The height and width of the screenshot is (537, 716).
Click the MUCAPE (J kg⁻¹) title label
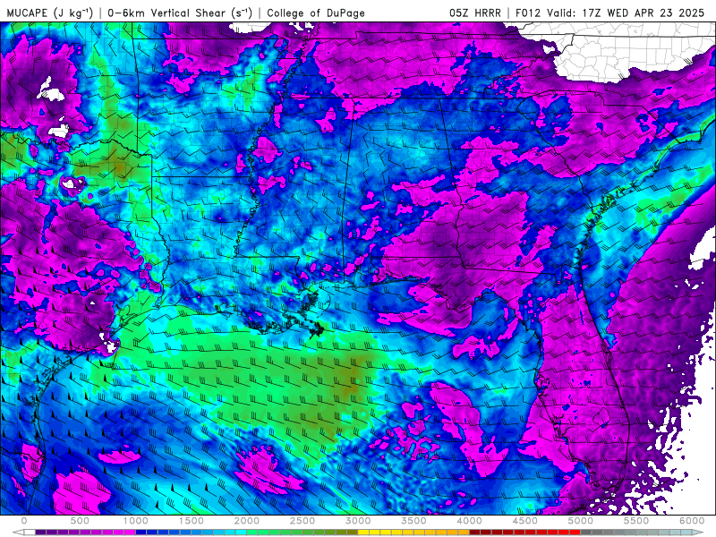coord(50,13)
